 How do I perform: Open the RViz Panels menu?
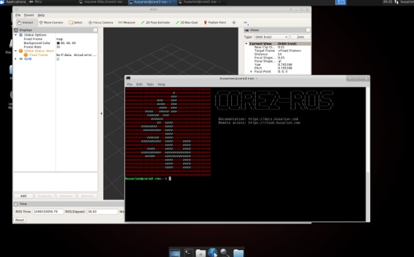[29, 15]
